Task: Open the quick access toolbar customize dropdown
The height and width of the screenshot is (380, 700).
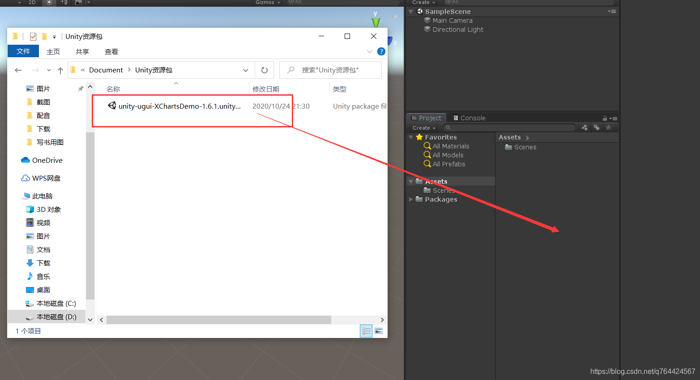Action: click(54, 37)
